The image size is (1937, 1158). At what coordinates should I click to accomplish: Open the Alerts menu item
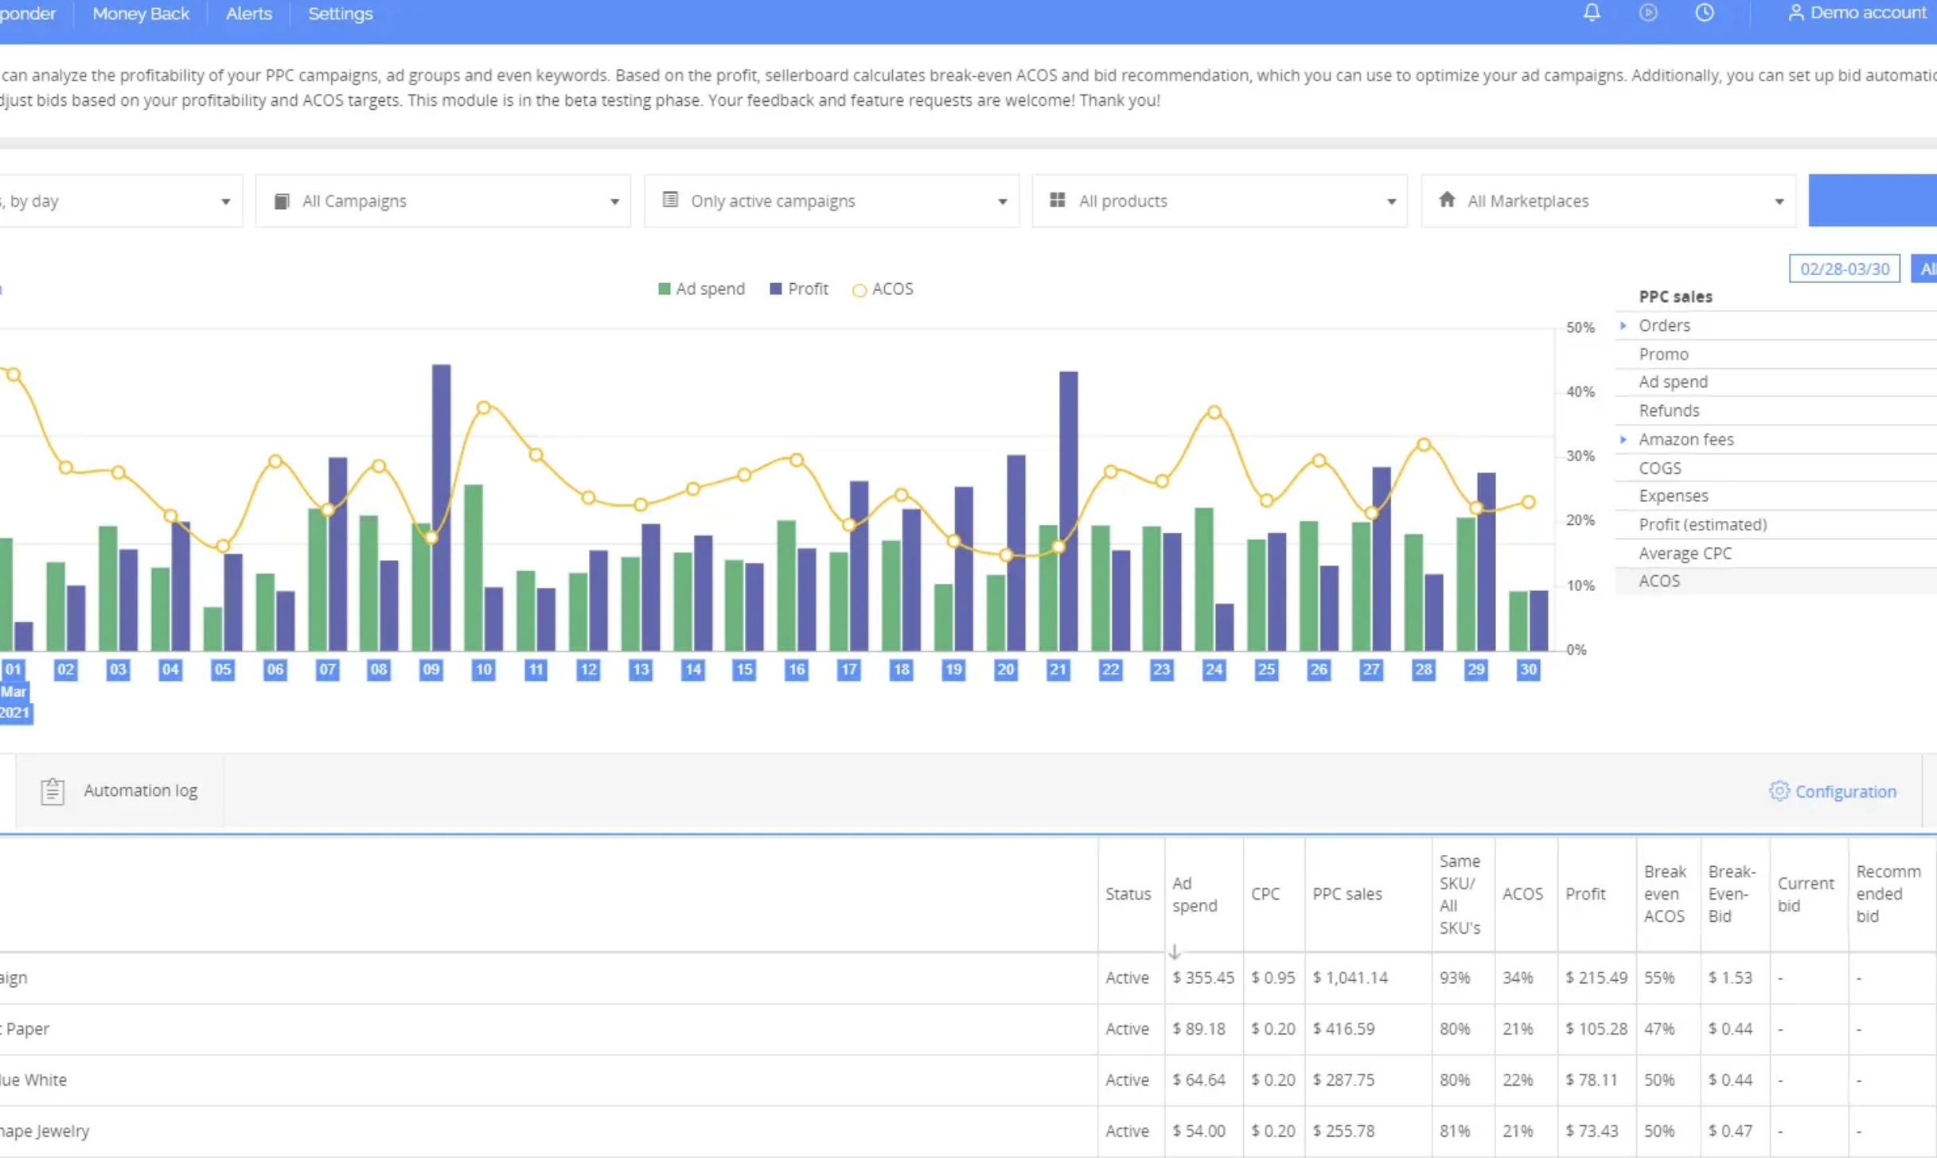[248, 14]
